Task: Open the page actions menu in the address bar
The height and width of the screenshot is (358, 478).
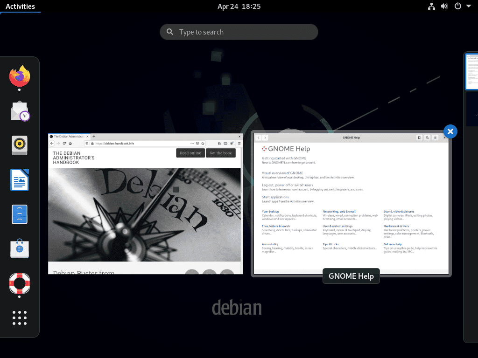Action: pyautogui.click(x=191, y=143)
